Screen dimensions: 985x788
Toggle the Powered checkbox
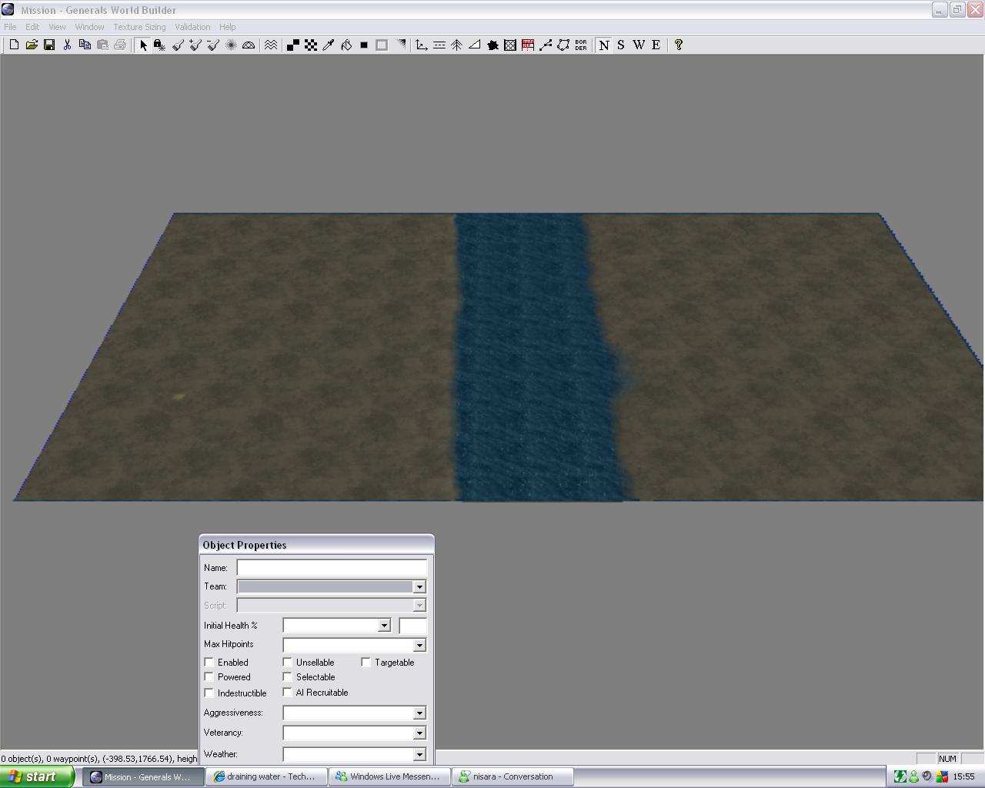click(x=209, y=677)
